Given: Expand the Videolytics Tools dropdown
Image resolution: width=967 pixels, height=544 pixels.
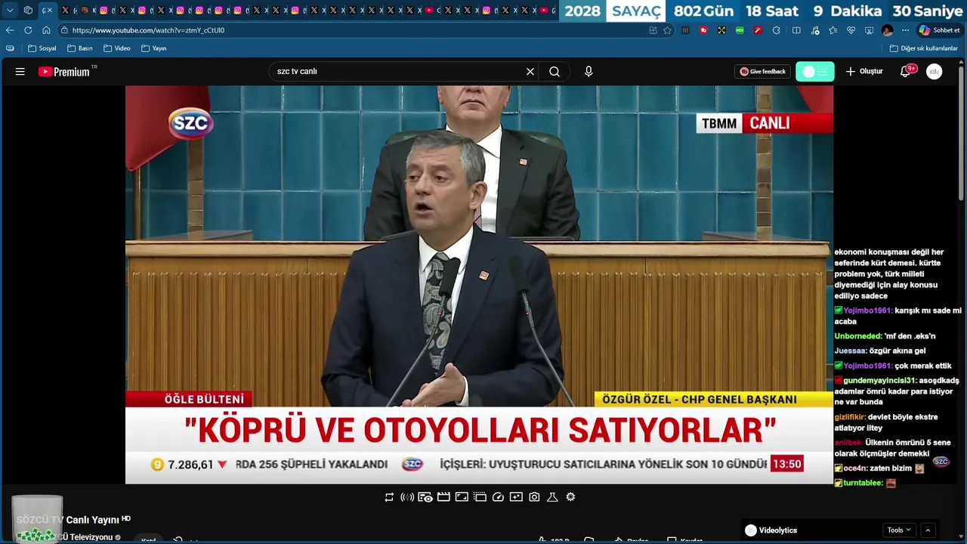Looking at the screenshot, I should [x=899, y=530].
